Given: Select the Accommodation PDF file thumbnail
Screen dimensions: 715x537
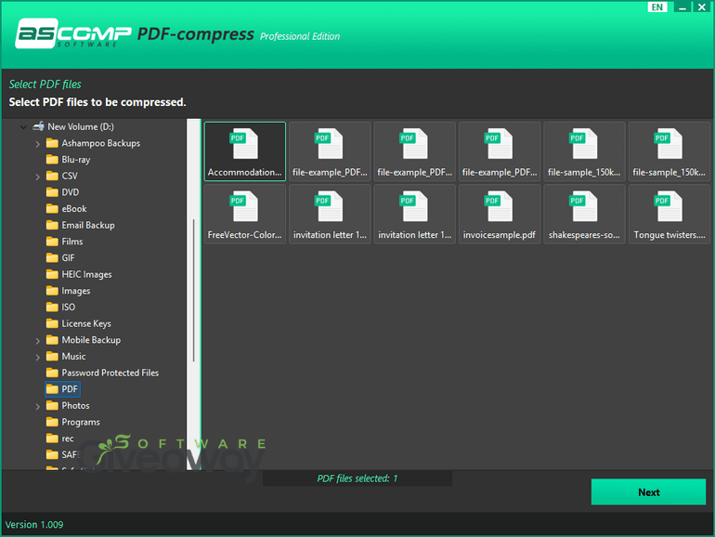Looking at the screenshot, I should pos(245,151).
